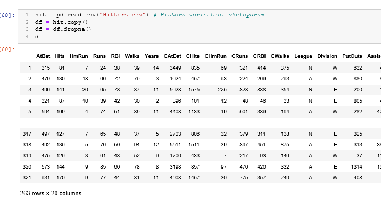
Task: Click the League column header
Action: [x=303, y=56]
